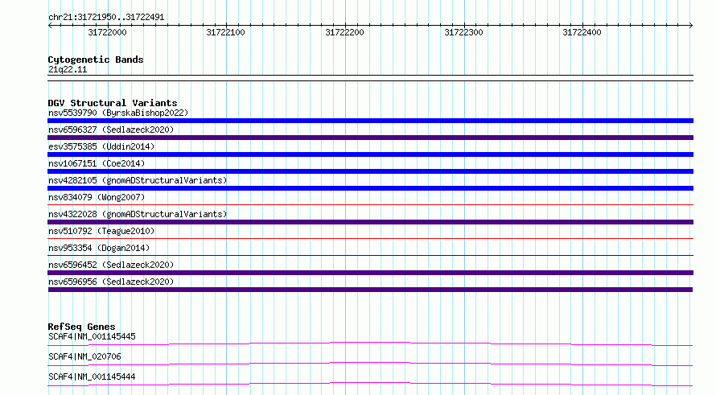Open variant nsv4322028 (gnomADStructuralVariants) label
716x395 pixels.
(138, 214)
